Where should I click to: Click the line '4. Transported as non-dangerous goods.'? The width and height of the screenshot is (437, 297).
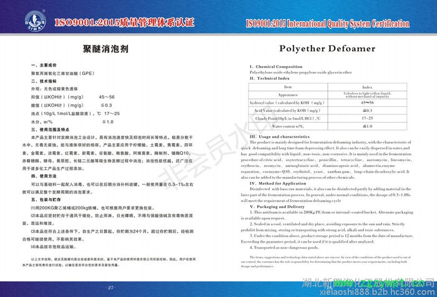(x=284, y=248)
